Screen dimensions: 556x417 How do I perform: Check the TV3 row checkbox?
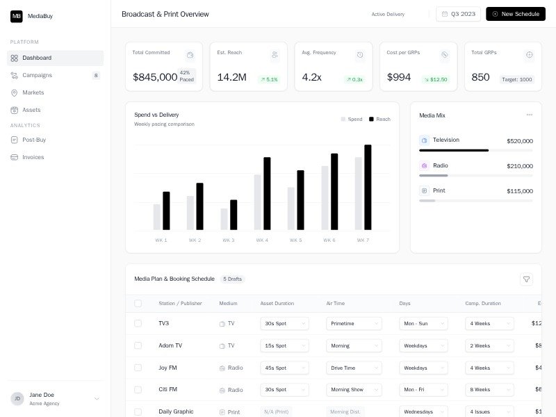coord(138,323)
